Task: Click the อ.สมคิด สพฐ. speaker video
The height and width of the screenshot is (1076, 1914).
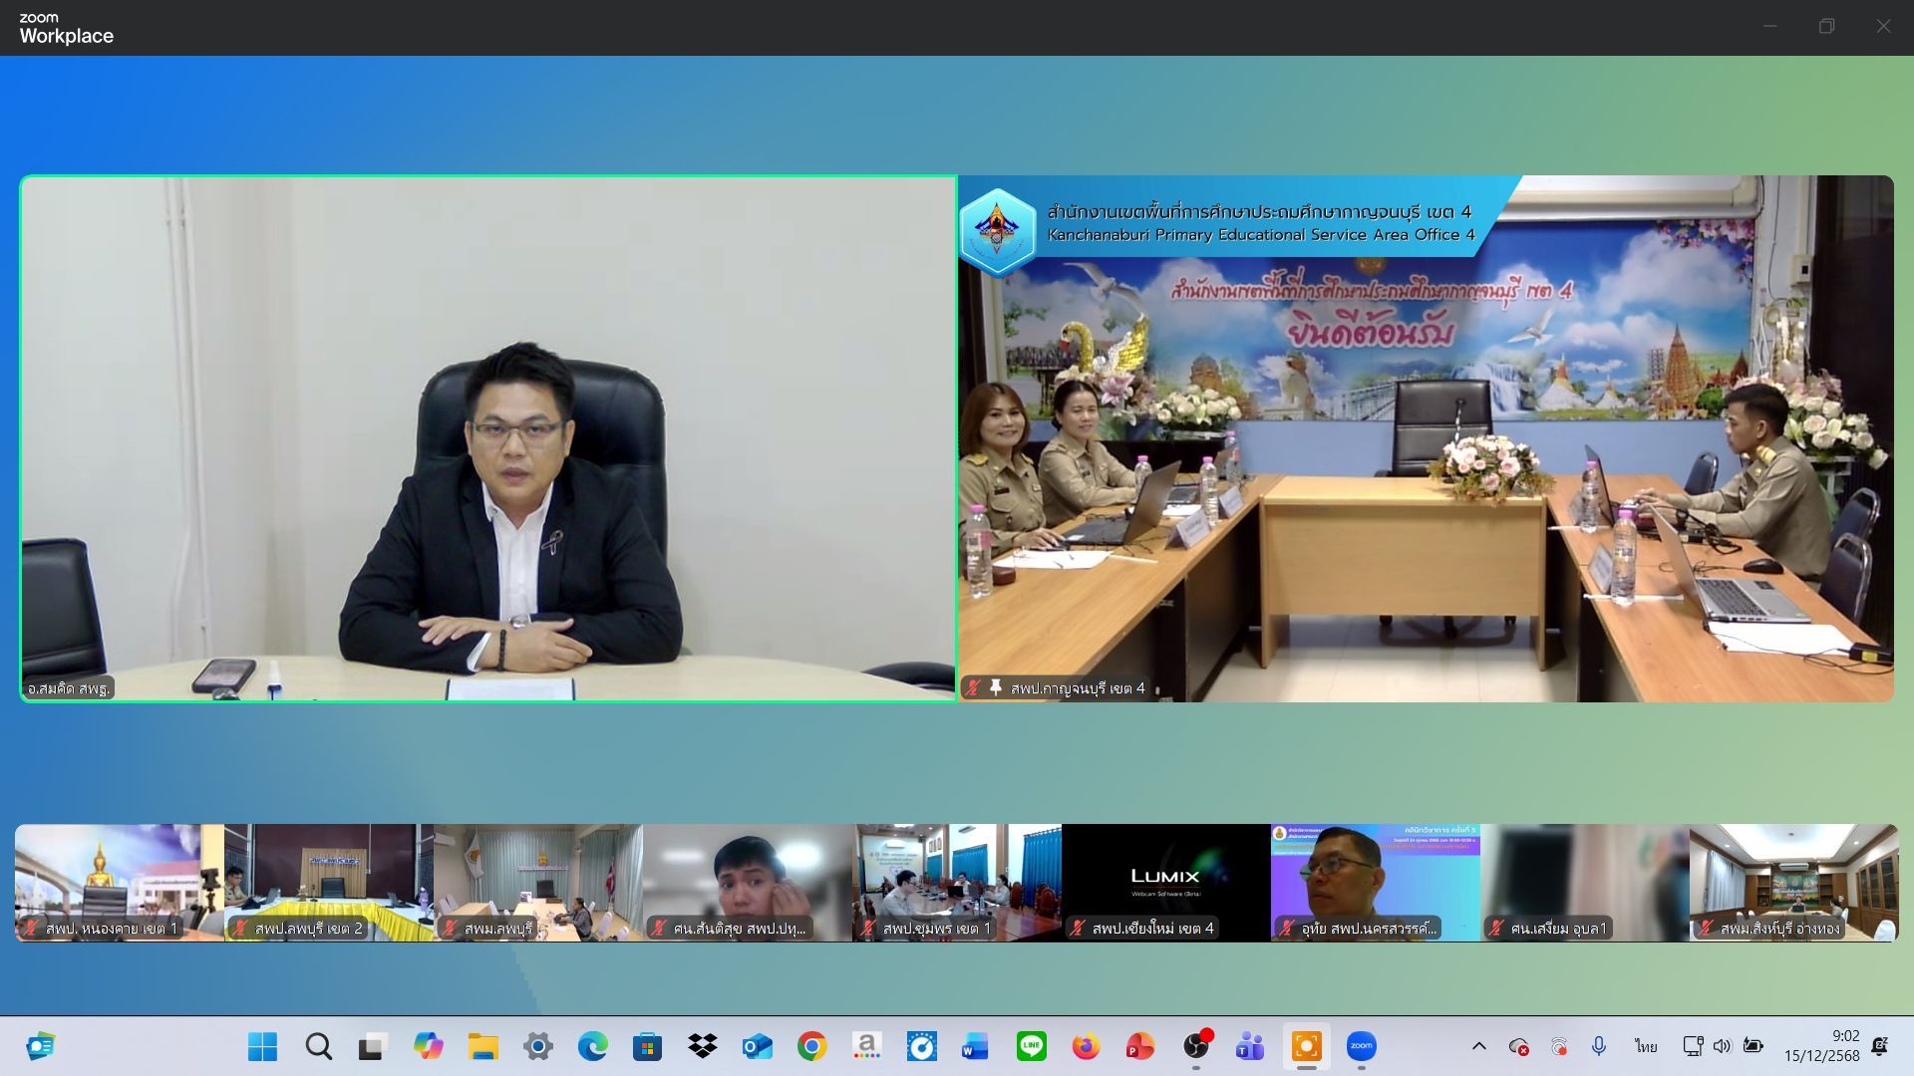Action: (x=488, y=438)
